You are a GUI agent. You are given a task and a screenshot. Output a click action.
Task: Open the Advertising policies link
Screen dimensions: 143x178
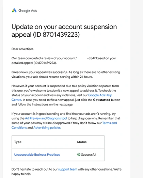tap(47, 127)
